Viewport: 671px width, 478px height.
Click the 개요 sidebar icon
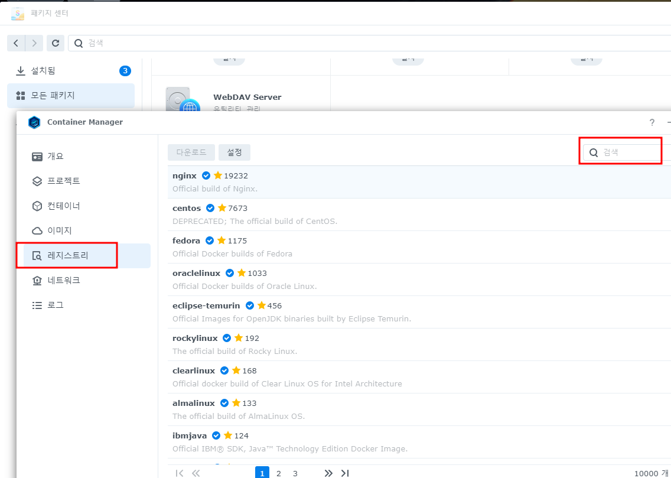tap(37, 157)
